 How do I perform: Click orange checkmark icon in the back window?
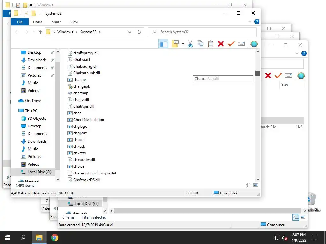pyautogui.click(x=278, y=76)
